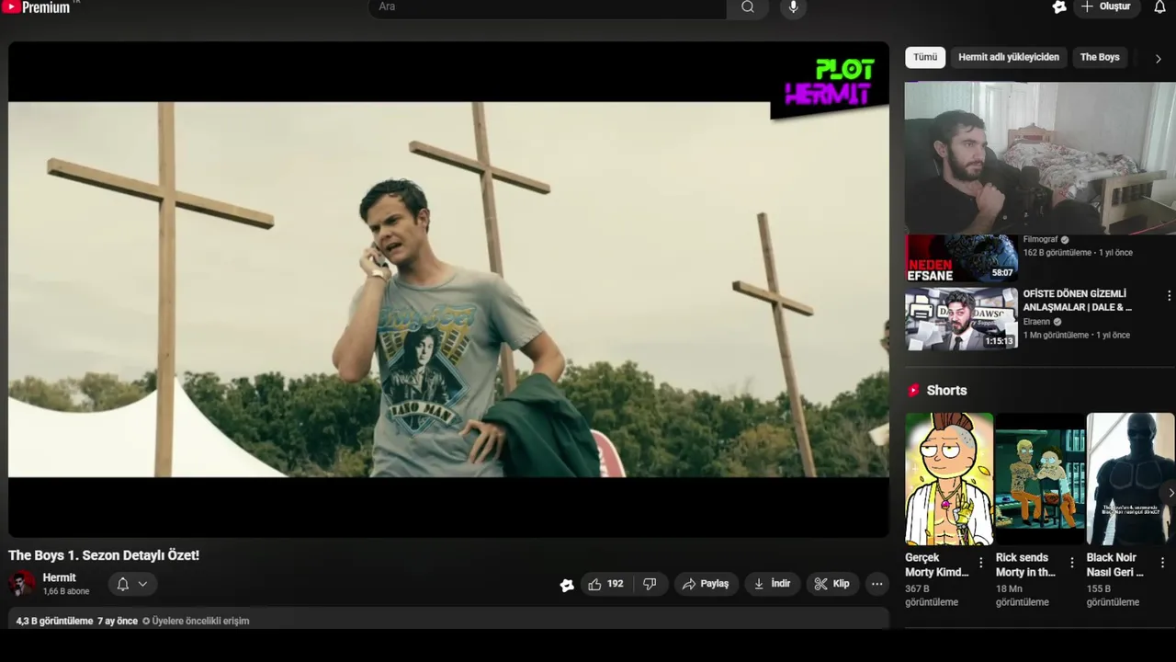This screenshot has width=1176, height=662.
Task: Open options for Black Noir short
Action: [1162, 563]
